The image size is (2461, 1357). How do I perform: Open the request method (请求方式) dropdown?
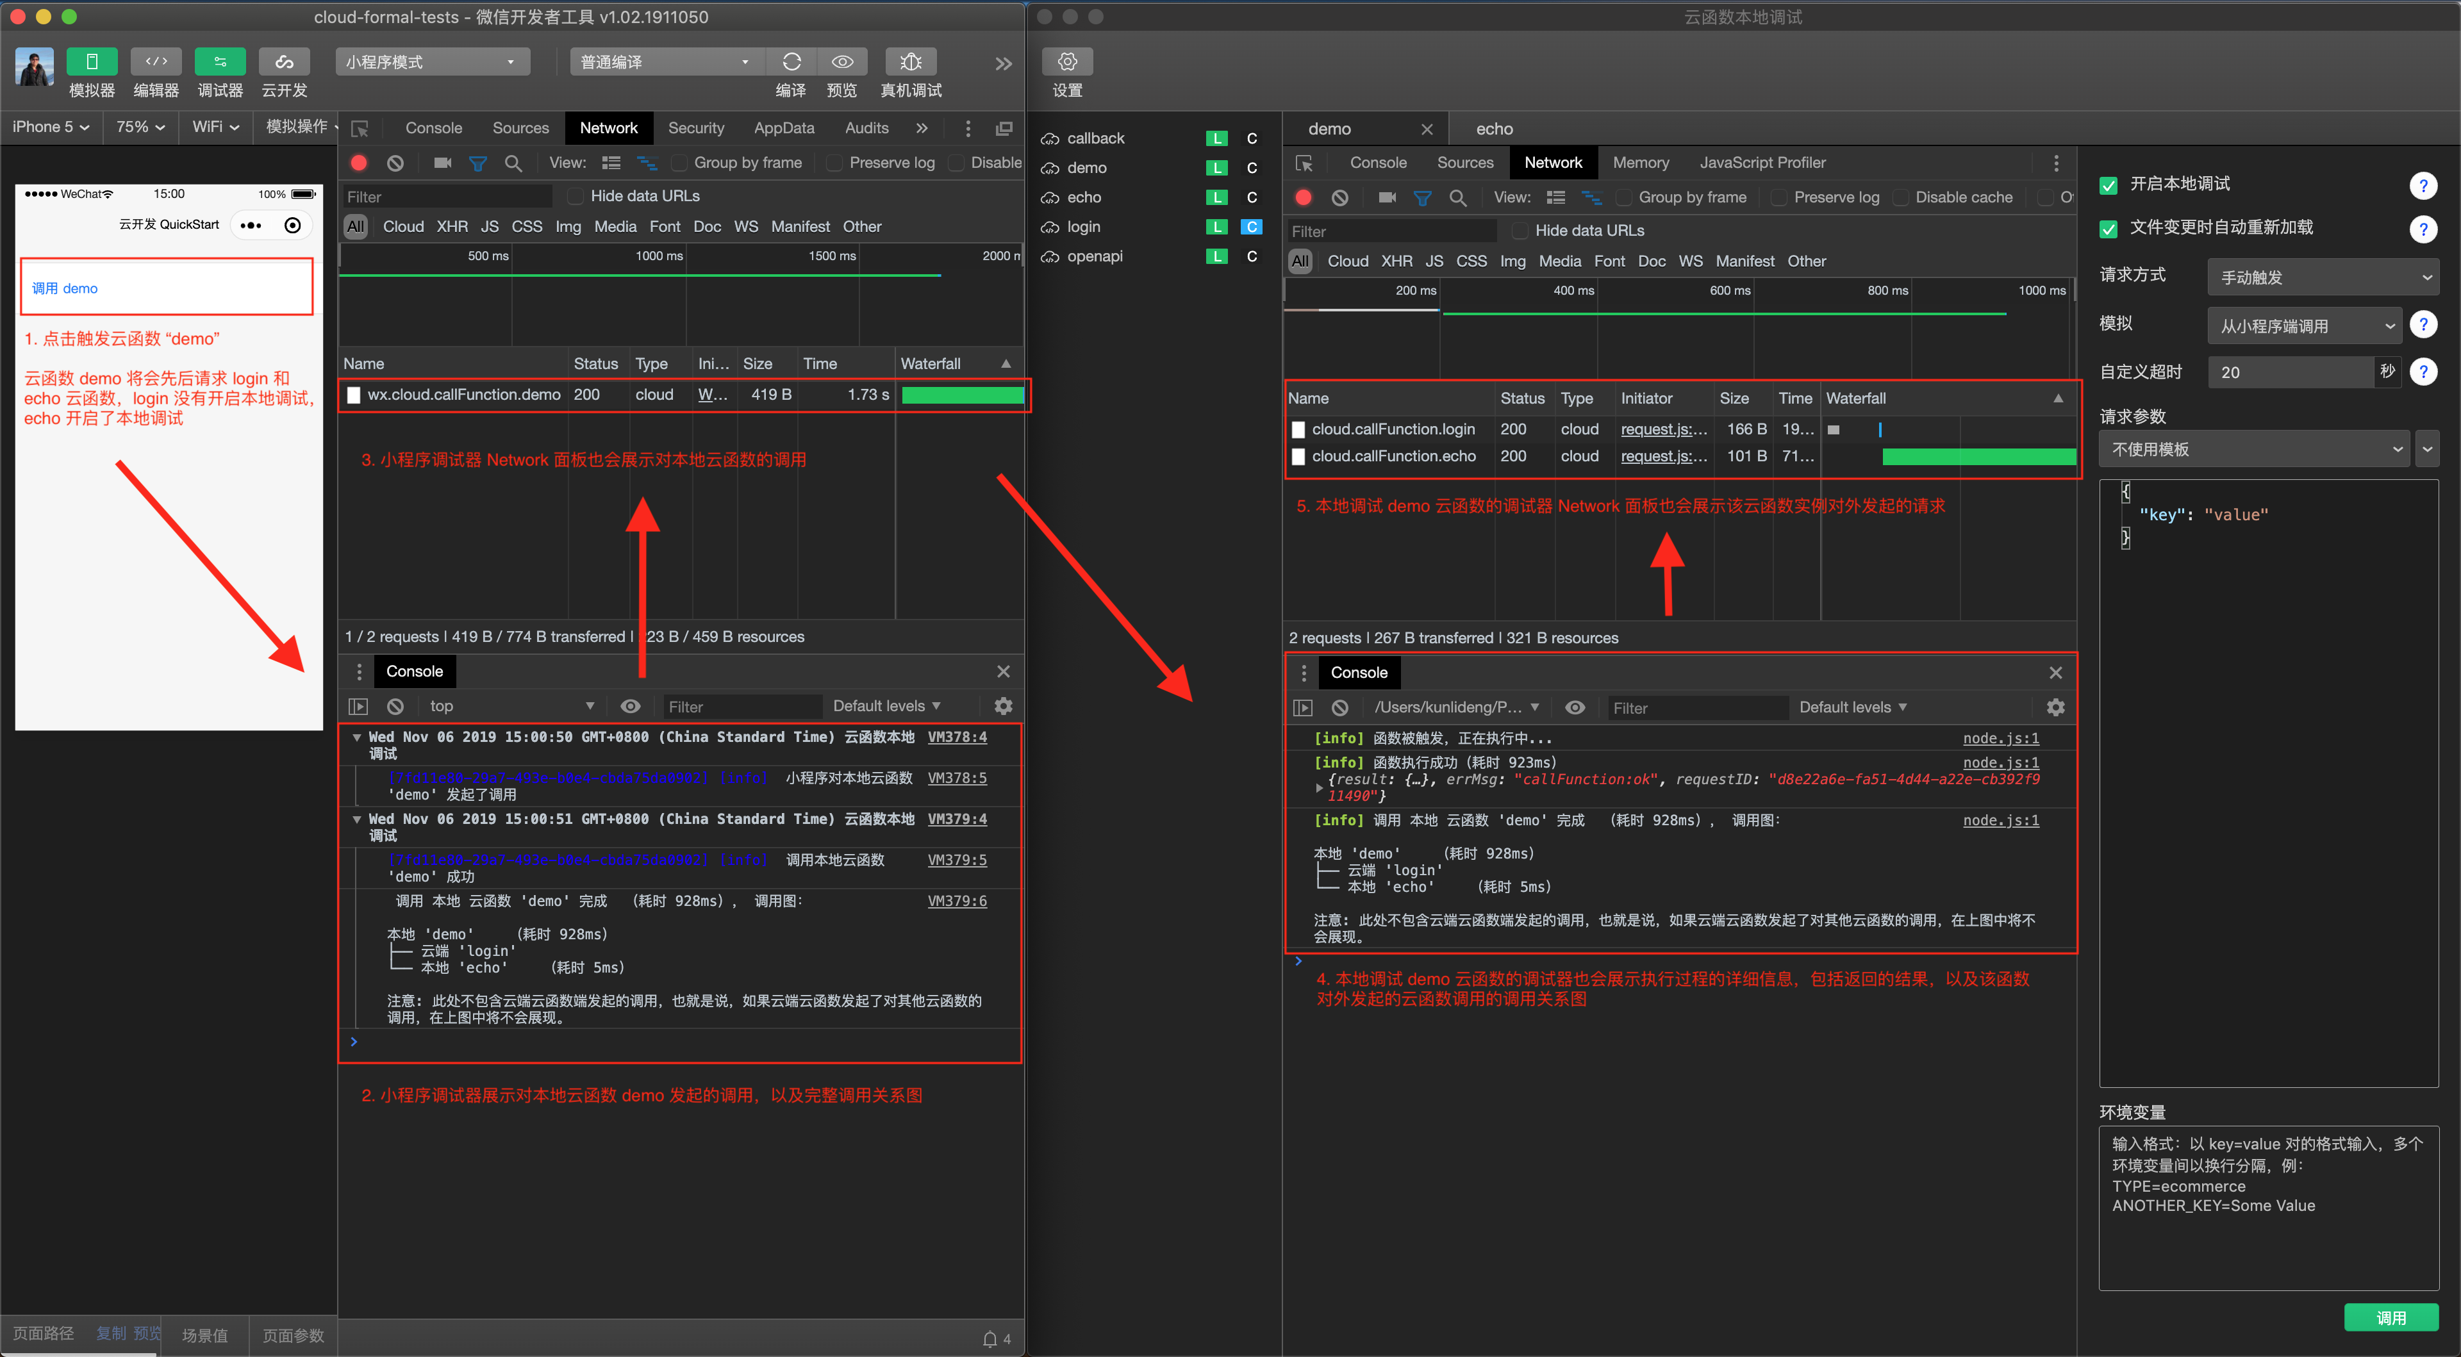[x=2323, y=278]
